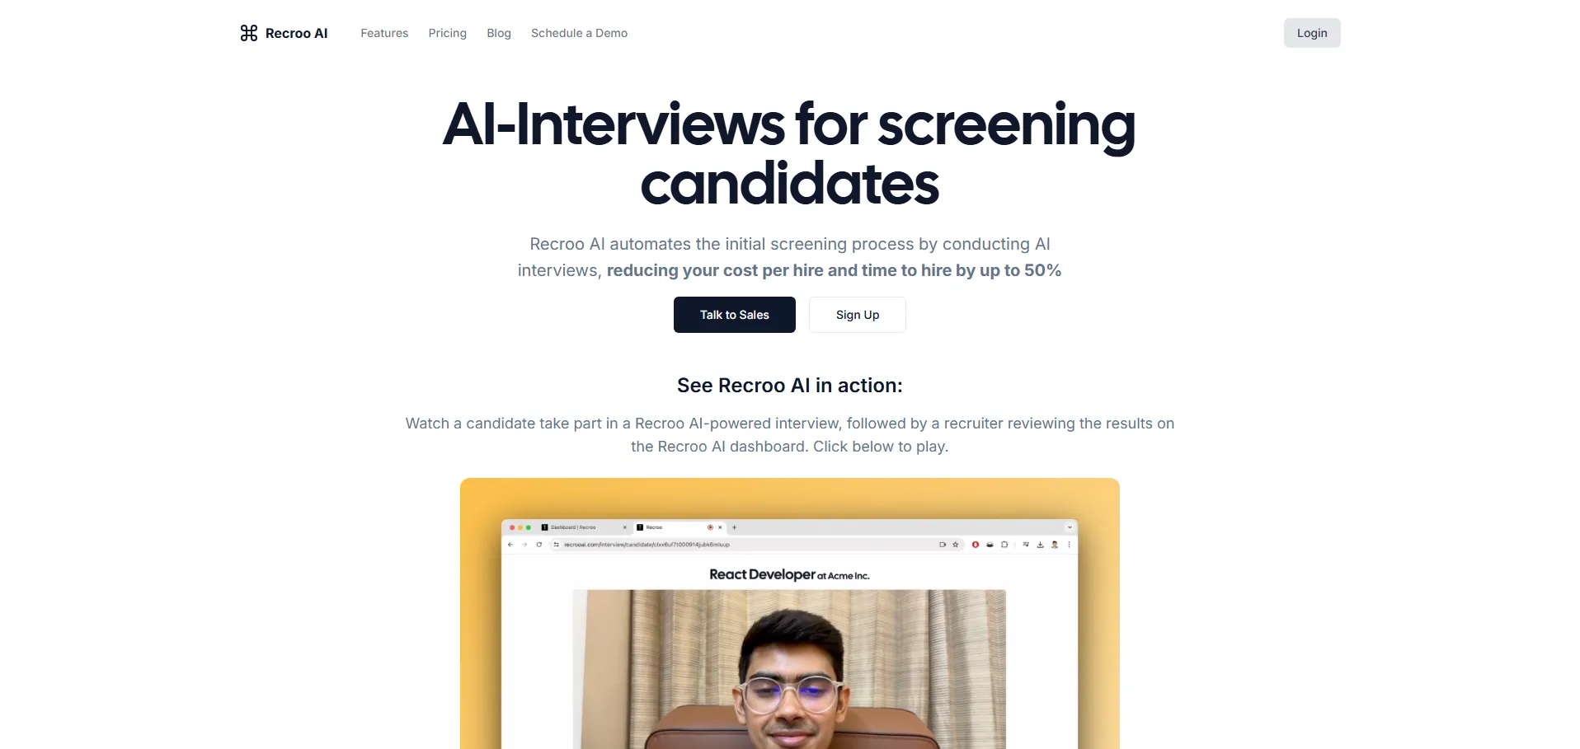
Task: Click the profile avatar in the demo browser toolbar
Action: (x=1055, y=545)
